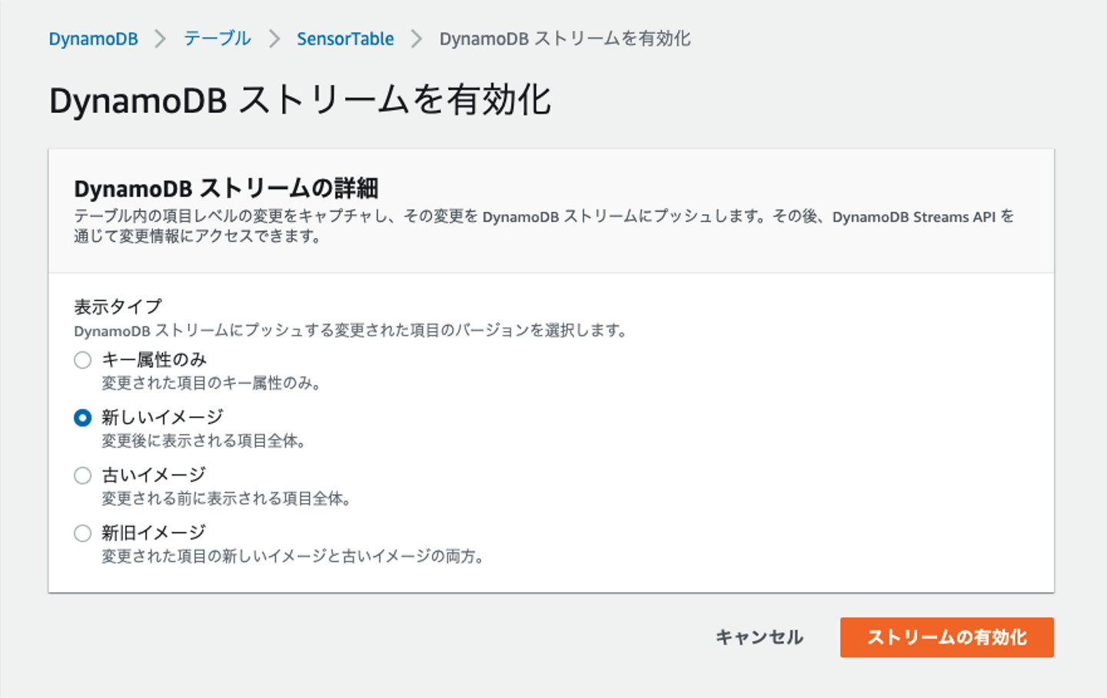1107x698 pixels.
Task: Navigate back to SensorTable breadcrumb
Action: pos(345,38)
